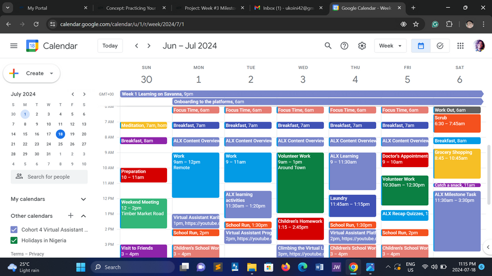Open the Settings gear menu

(362, 46)
